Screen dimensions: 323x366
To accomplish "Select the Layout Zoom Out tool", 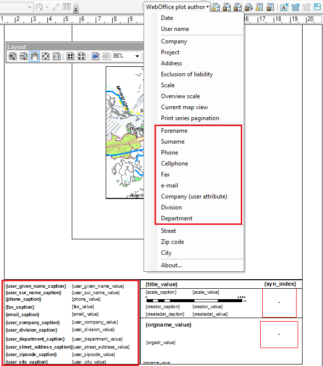I will point(23,56).
